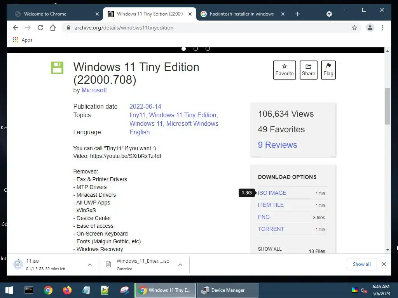Open the Windows 11 Tiny Edition topic link
The height and width of the screenshot is (298, 398).
[183, 115]
